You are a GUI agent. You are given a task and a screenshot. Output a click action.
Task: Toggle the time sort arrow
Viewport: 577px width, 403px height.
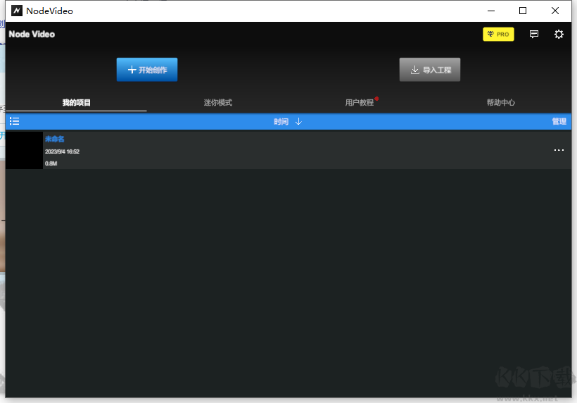(x=298, y=122)
